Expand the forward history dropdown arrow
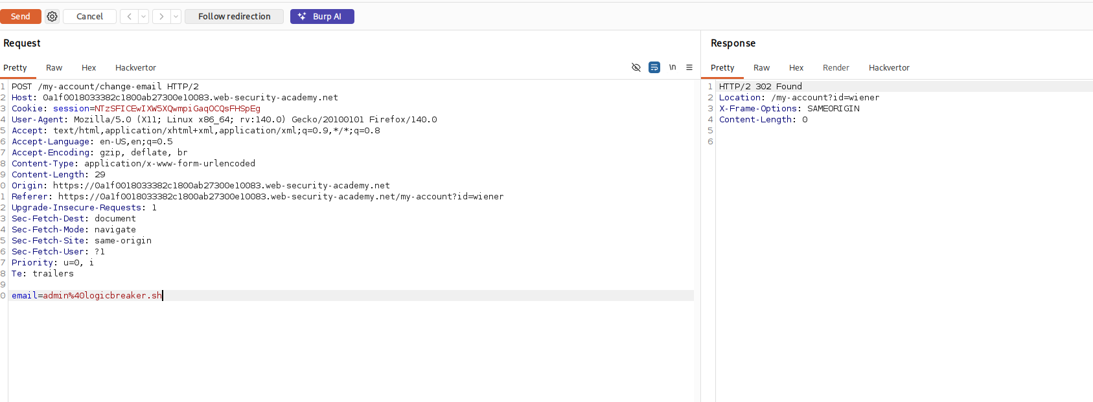1093x402 pixels. (176, 16)
